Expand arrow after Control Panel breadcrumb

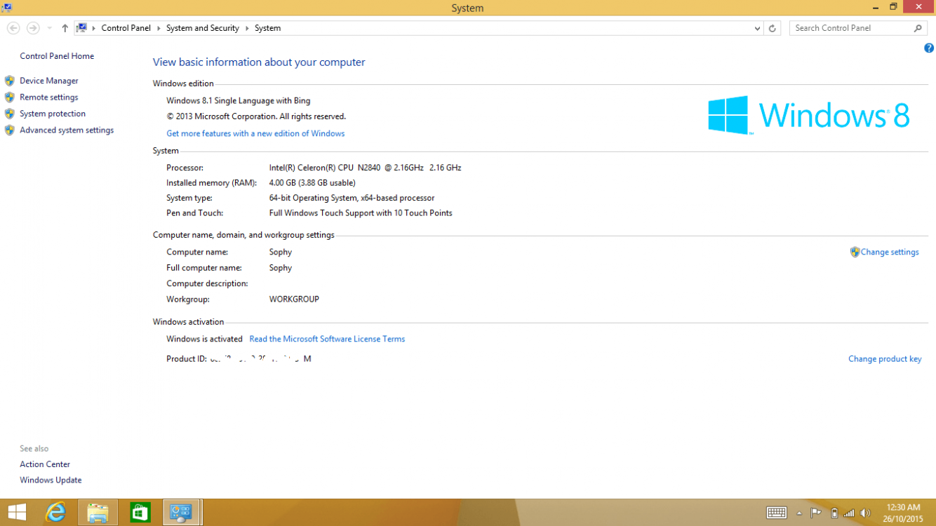[159, 28]
